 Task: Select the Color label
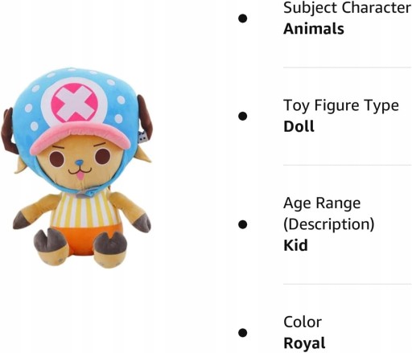click(303, 322)
